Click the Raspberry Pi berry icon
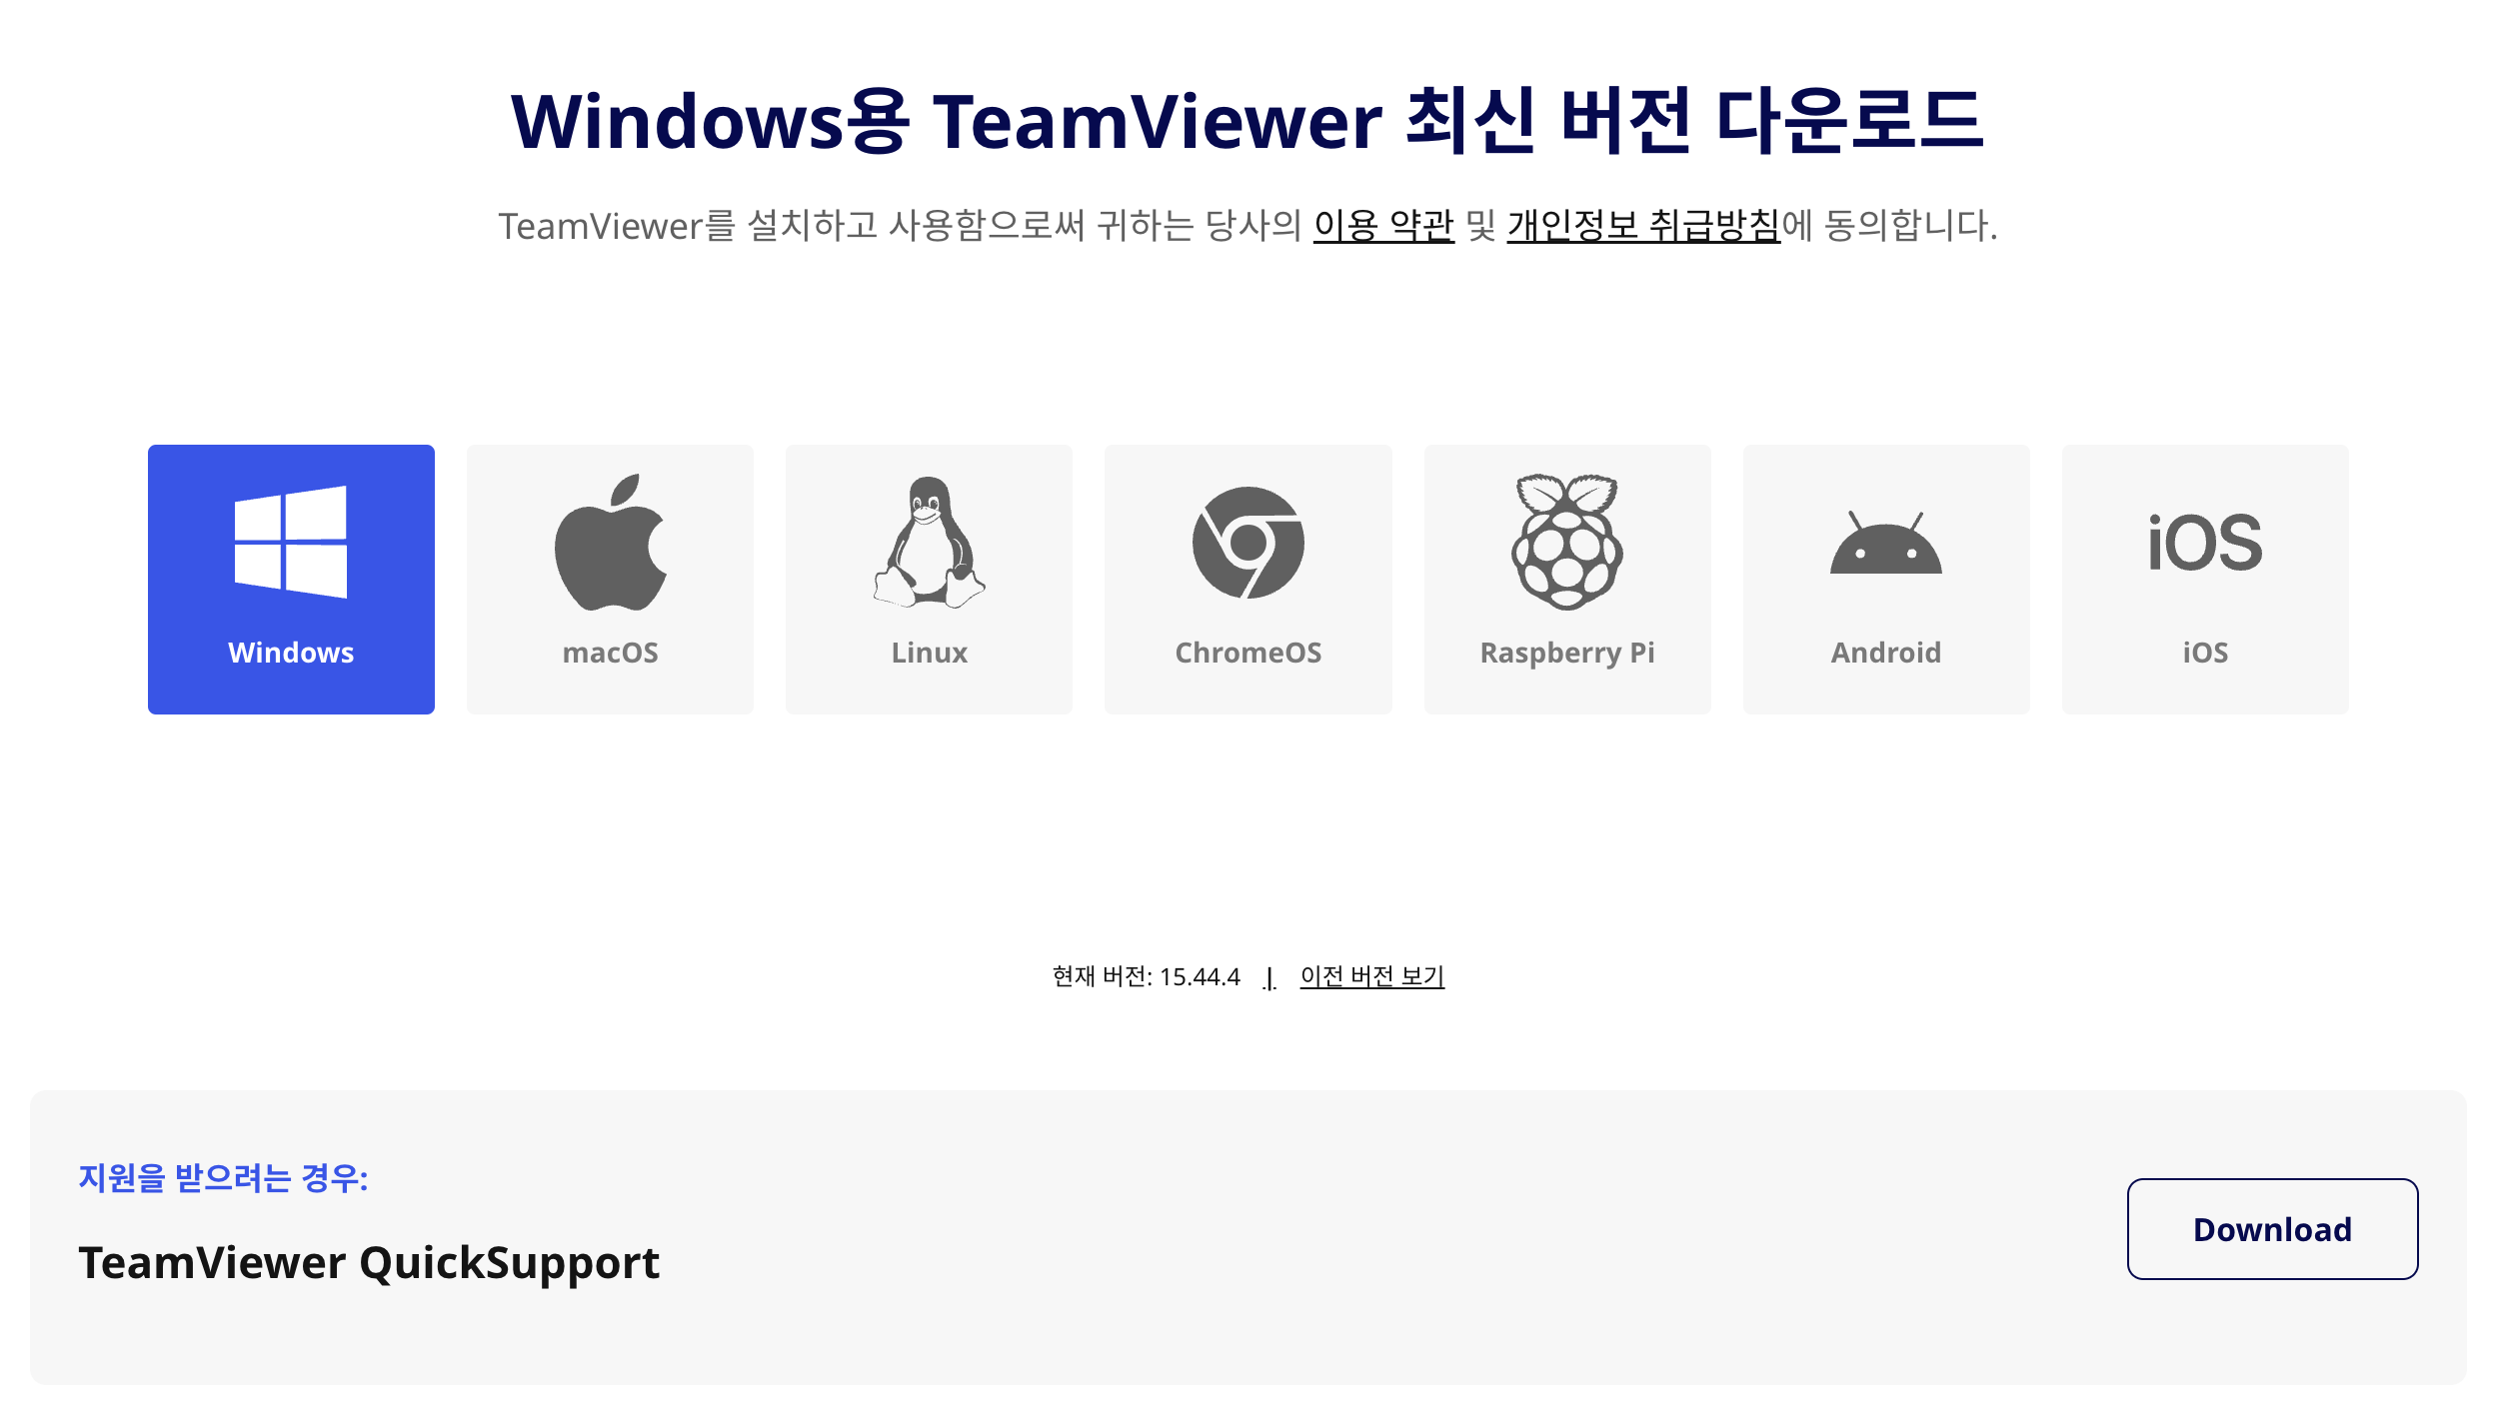Viewport: 2503px width, 1415px height. (1566, 542)
